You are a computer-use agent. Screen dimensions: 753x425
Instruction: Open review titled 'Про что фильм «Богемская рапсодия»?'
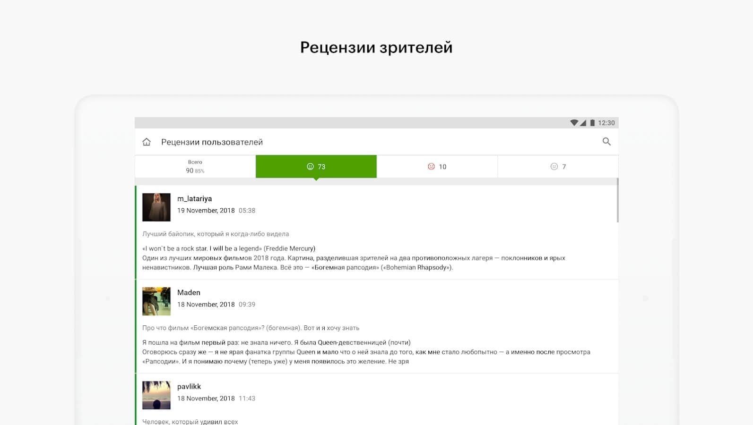click(251, 328)
